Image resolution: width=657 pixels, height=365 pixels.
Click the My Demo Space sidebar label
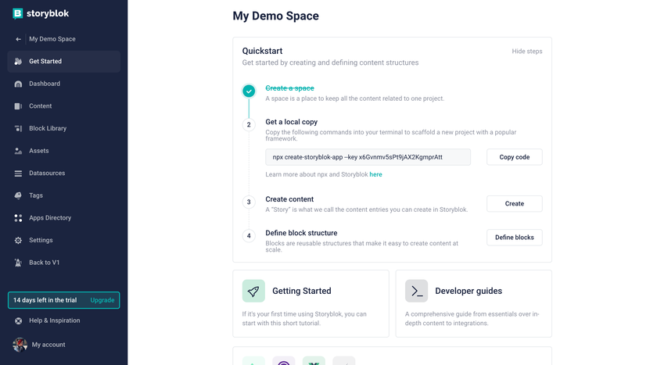(52, 39)
